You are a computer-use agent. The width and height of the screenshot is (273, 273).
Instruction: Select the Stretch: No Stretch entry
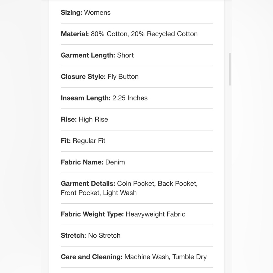click(137, 236)
